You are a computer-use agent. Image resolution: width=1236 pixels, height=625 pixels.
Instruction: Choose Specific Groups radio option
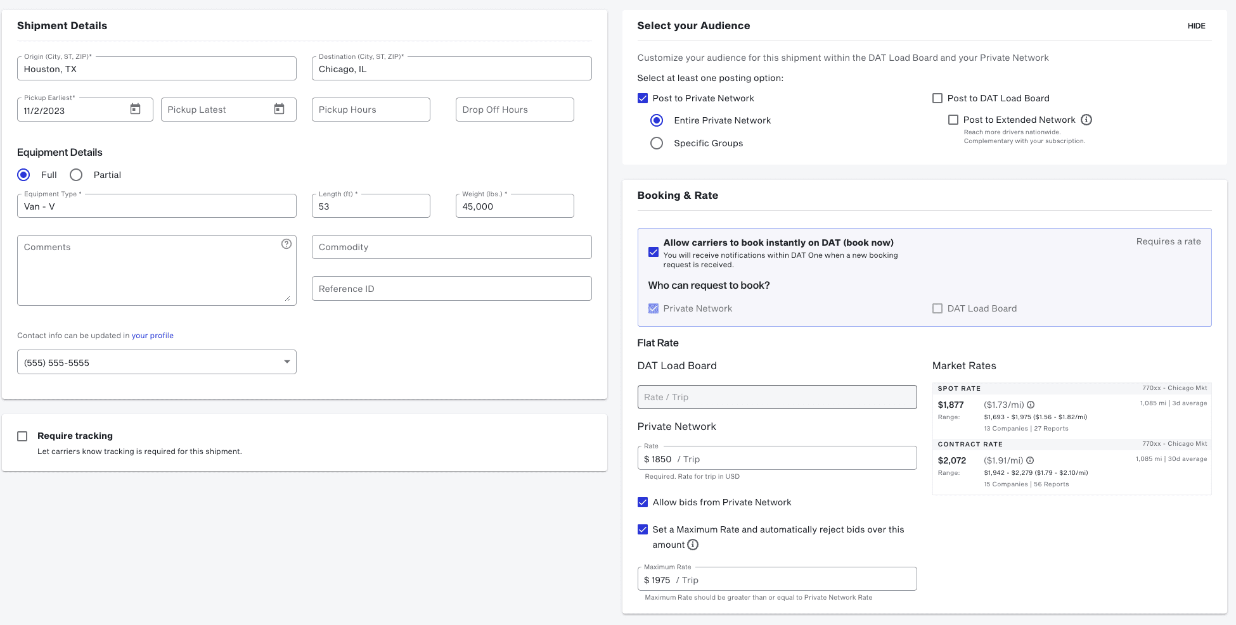coord(657,143)
